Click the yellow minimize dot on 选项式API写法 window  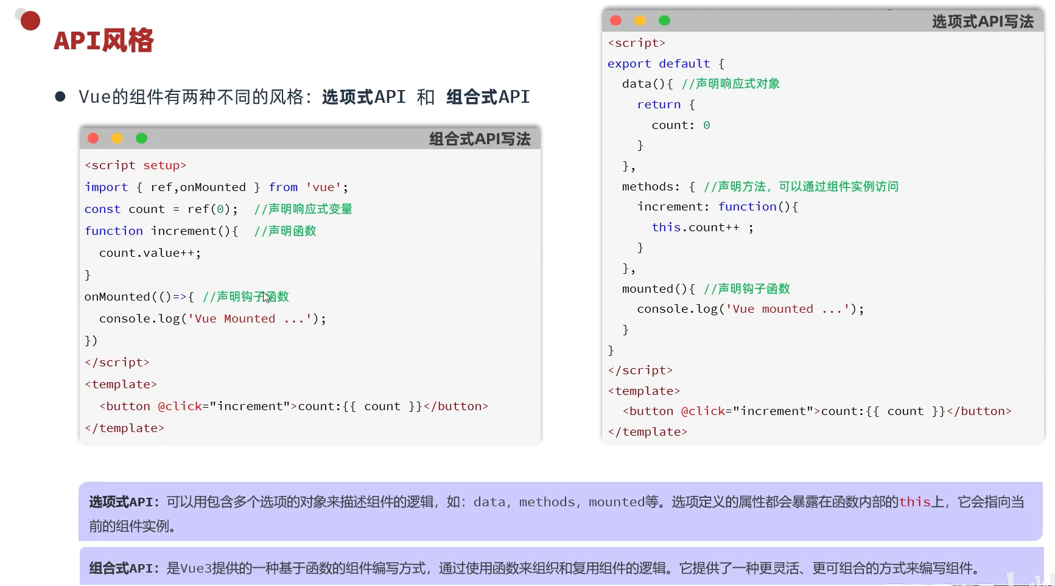(640, 20)
